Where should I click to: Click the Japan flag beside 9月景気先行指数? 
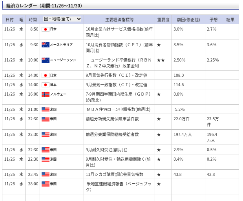coord(45,75)
